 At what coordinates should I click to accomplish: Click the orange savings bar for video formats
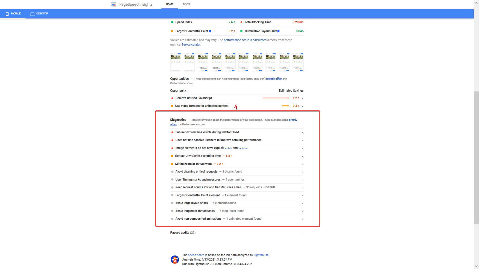[x=285, y=106]
